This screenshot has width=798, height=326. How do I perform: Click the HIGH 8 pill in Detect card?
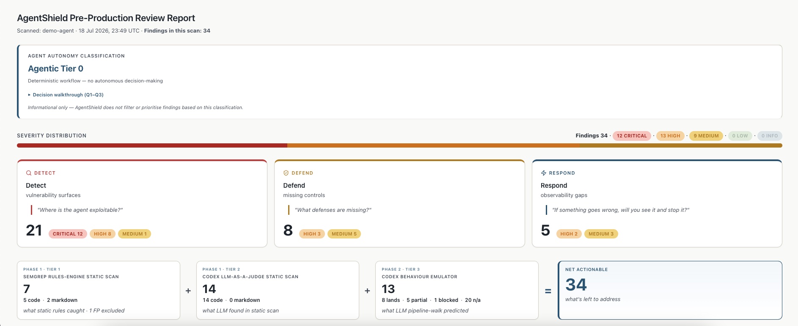(102, 234)
